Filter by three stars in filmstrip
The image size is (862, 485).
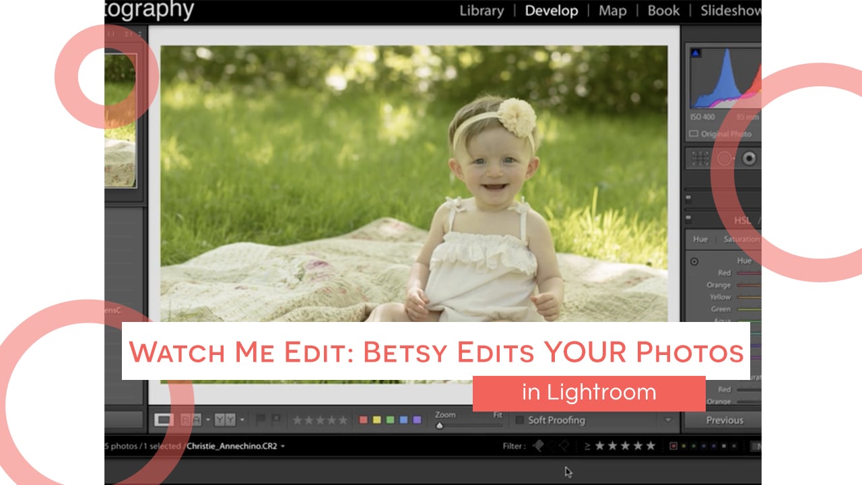(x=624, y=446)
